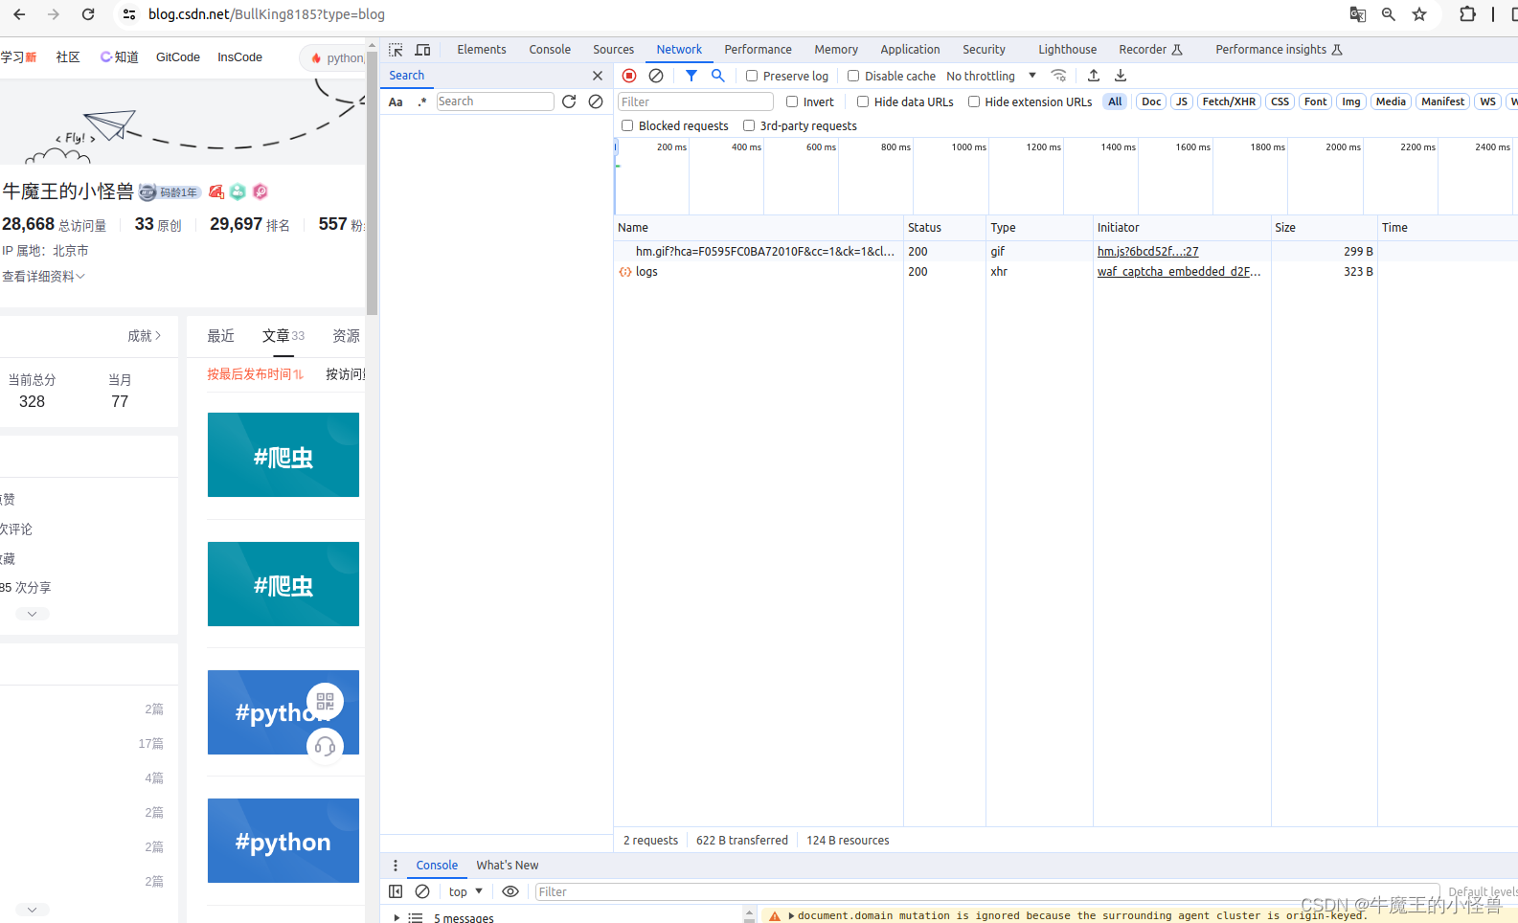Open the Lighthouse tab
The image size is (1518, 923).
tap(1067, 50)
